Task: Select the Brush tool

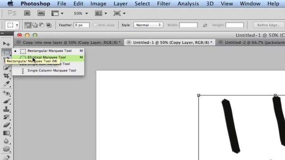Action: click(x=6, y=101)
